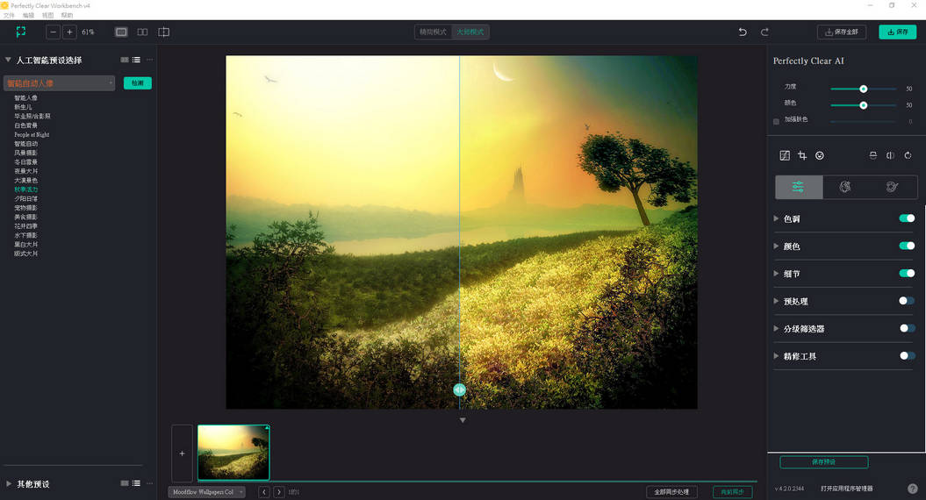Enable the 预处理 toggle
This screenshot has height=500, width=926.
coord(907,301)
